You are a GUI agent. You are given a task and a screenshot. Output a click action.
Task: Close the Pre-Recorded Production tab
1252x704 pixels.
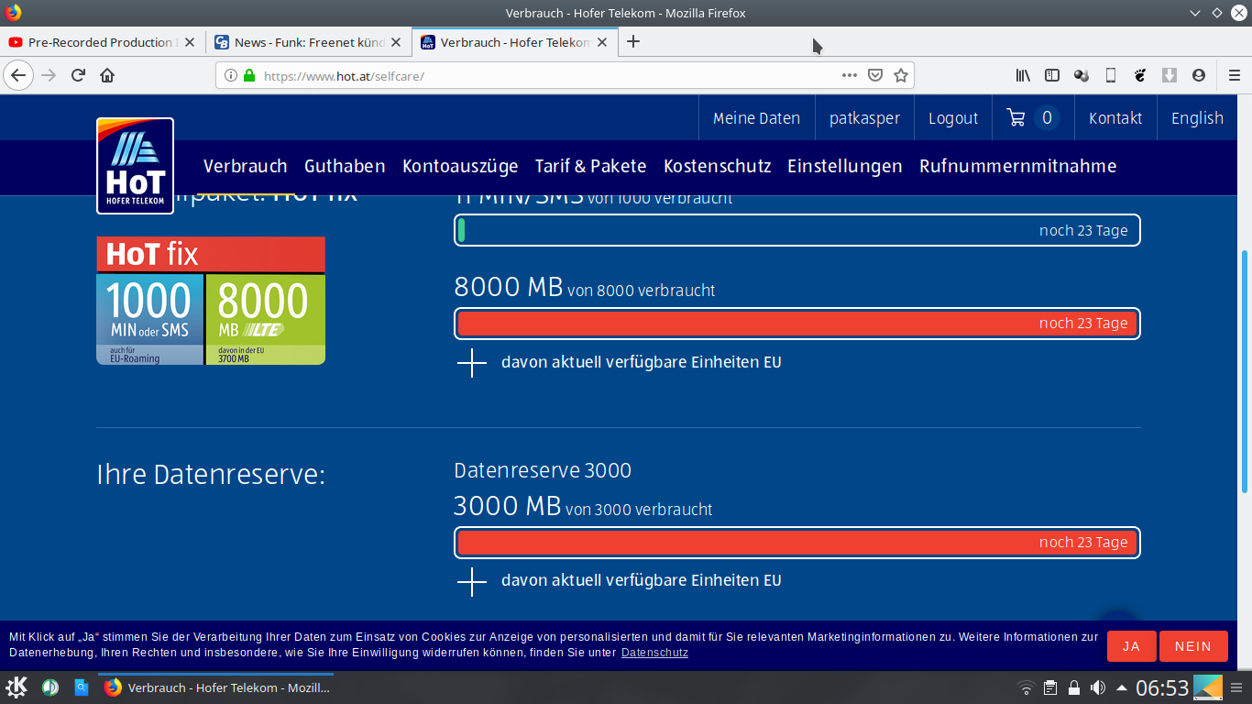(190, 42)
